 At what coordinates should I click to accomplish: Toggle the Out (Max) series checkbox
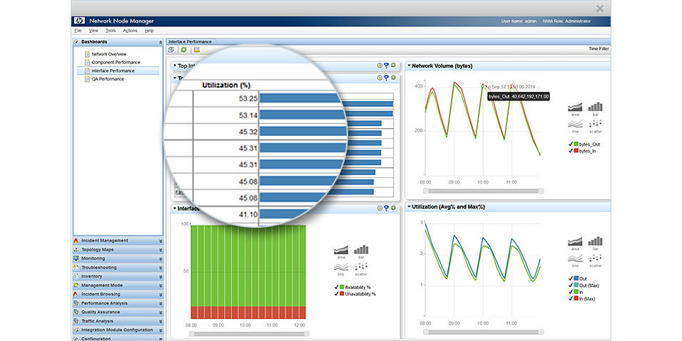[x=571, y=285]
